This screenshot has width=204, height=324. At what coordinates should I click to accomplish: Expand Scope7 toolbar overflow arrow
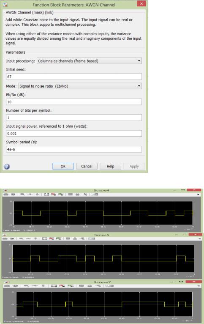[198, 286]
